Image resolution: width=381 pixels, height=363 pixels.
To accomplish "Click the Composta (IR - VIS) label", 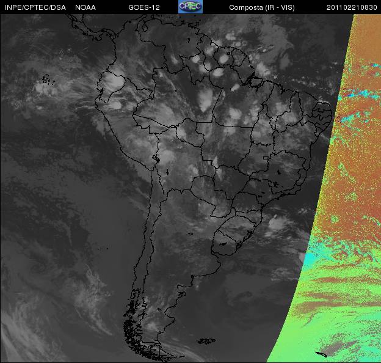I will click(262, 7).
